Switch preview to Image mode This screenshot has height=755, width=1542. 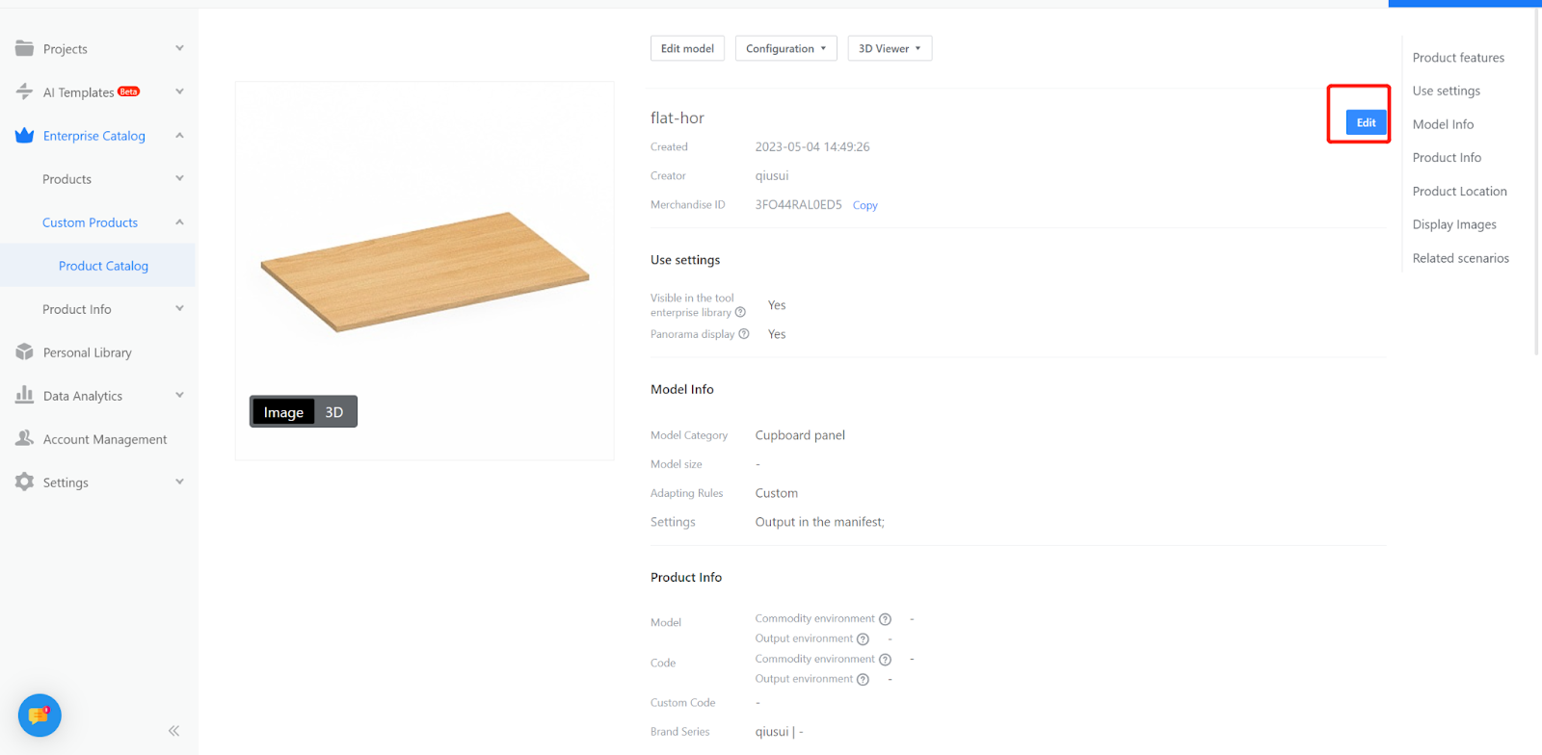pos(283,412)
